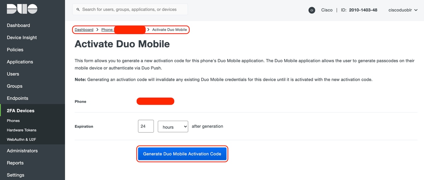The width and height of the screenshot is (424, 180).
Task: Open Administrators in the sidebar
Action: click(22, 151)
